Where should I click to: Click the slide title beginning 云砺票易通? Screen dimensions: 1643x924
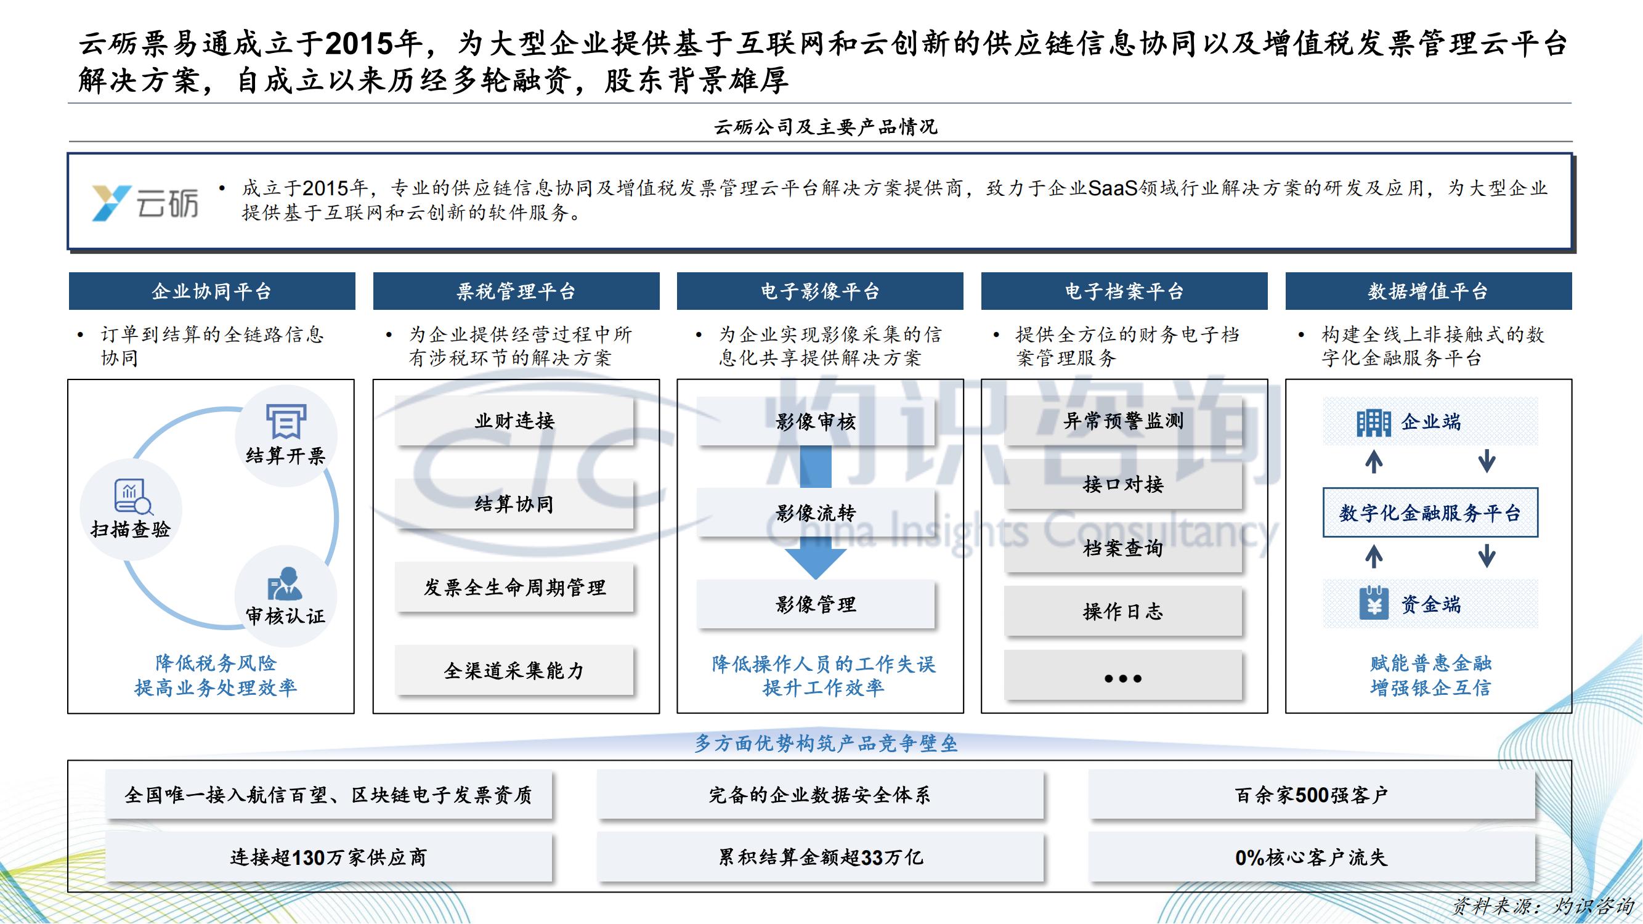[822, 62]
